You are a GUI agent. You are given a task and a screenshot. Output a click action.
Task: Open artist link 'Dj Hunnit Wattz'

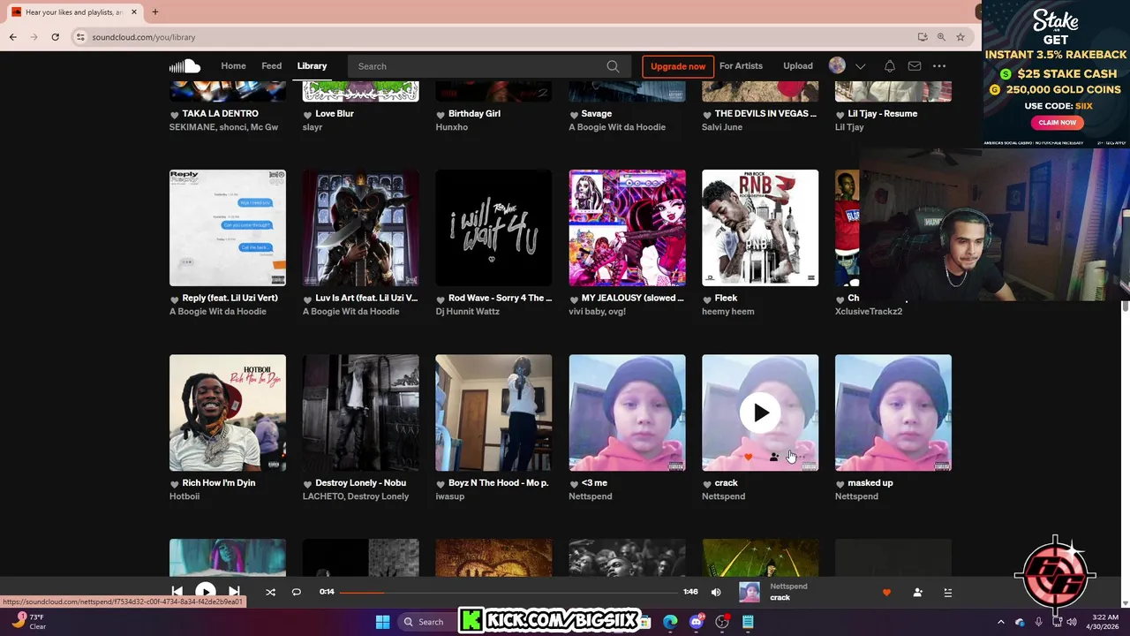click(467, 312)
